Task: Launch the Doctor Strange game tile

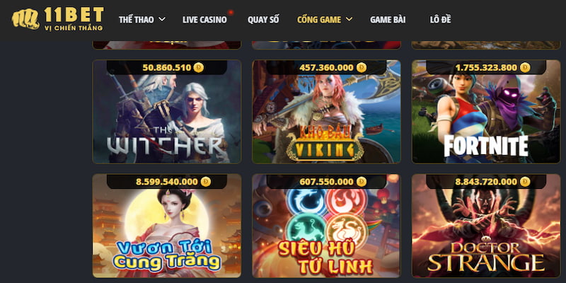Action: coord(486,226)
